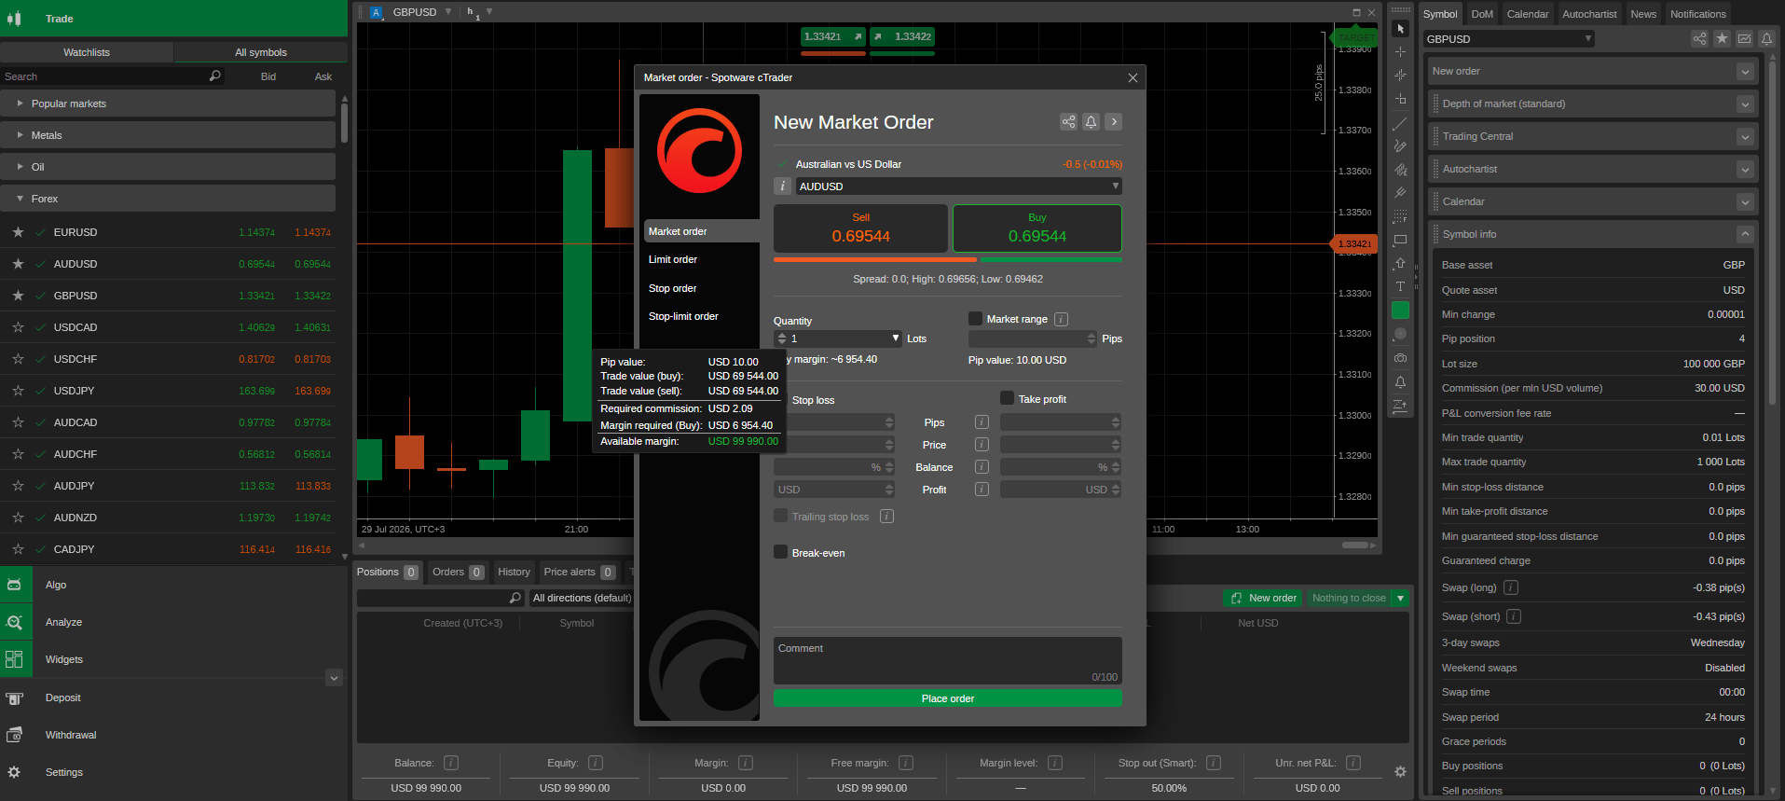This screenshot has height=801, width=1785.
Task: Pick the trend line drawing tool
Action: click(1400, 123)
